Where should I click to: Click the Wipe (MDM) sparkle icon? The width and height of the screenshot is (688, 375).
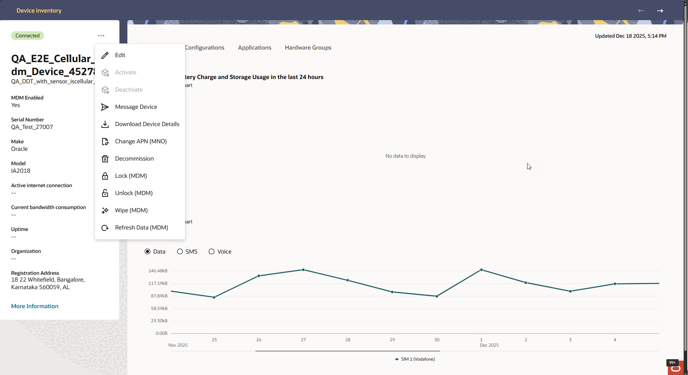tap(105, 210)
